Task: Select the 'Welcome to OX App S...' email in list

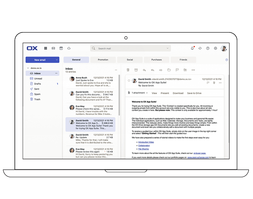Action: point(91,124)
